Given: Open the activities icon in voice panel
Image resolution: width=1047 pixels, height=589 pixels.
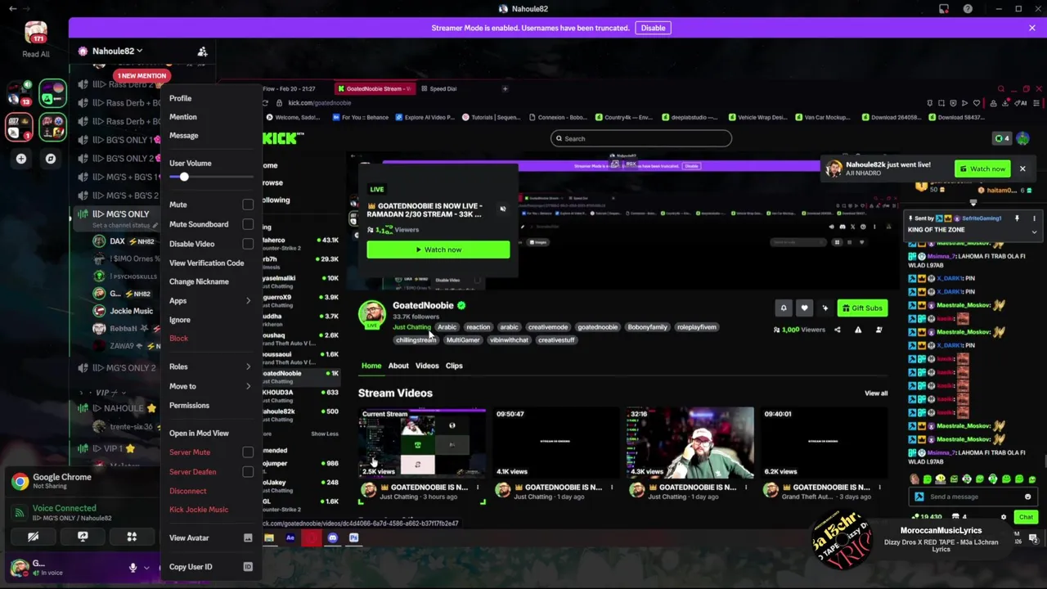Looking at the screenshot, I should 132,537.
